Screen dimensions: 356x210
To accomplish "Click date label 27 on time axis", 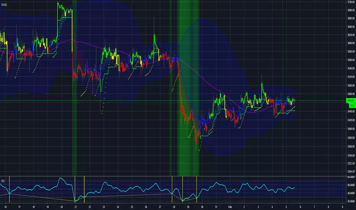I will (160, 207).
